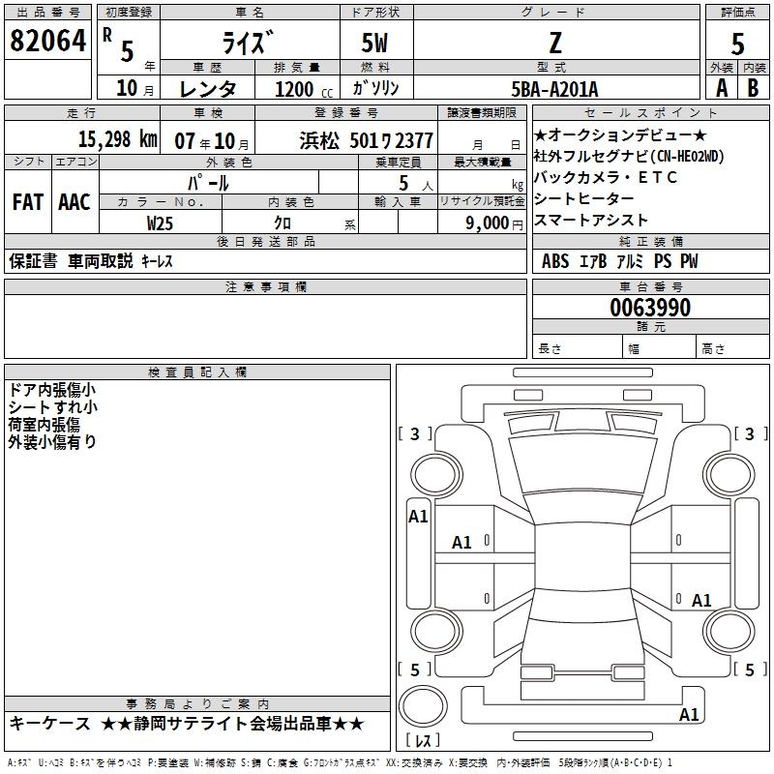Screen dimensions: 774x774
Task: Click the empty 注意事項欄 notes box
Action: click(x=265, y=326)
